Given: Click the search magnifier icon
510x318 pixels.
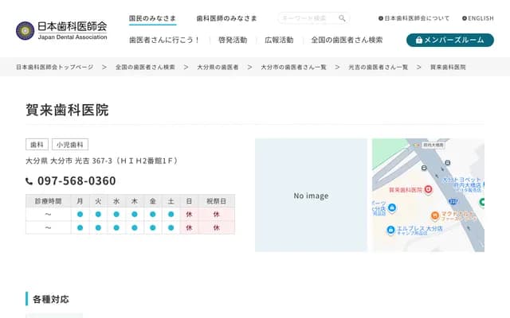Looking at the screenshot, I should [342, 18].
